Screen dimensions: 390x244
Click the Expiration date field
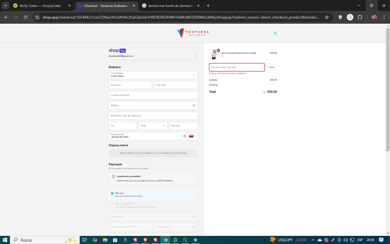[130, 227]
